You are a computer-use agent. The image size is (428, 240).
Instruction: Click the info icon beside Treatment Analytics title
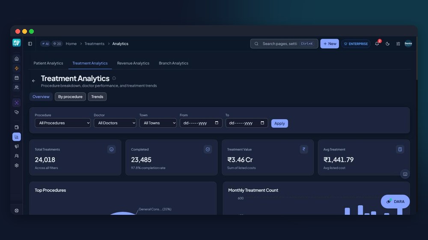pyautogui.click(x=114, y=78)
